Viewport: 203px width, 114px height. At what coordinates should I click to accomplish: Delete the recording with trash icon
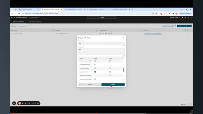(x=38, y=103)
